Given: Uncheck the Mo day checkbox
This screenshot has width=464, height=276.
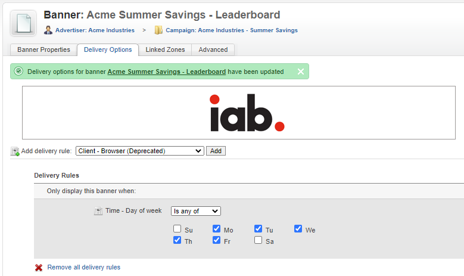Looking at the screenshot, I should point(217,229).
